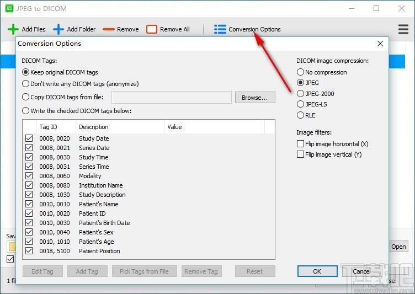This screenshot has width=415, height=294.
Task: Click the Remove toolbar label
Action: [x=128, y=29]
